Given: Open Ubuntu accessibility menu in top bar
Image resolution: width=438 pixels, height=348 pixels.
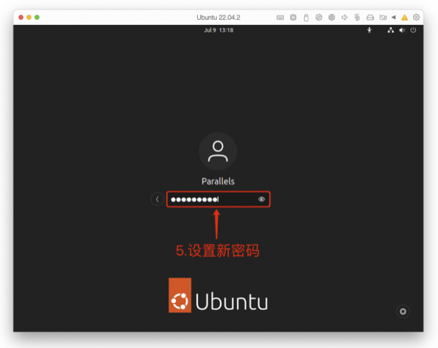Looking at the screenshot, I should [x=369, y=30].
